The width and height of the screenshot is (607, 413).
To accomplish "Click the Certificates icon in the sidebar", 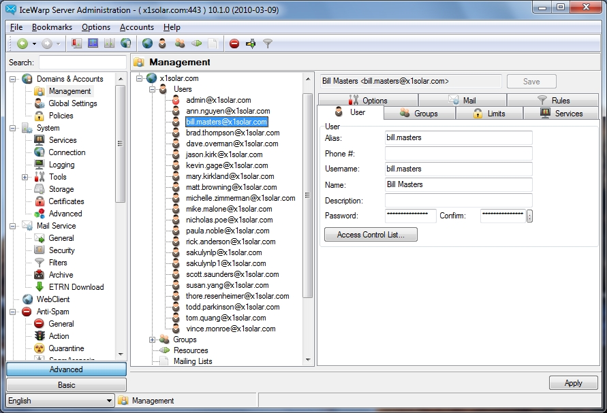I will 40,201.
